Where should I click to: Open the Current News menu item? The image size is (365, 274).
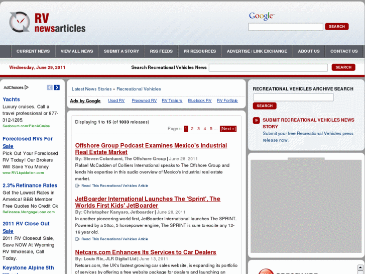tap(33, 51)
